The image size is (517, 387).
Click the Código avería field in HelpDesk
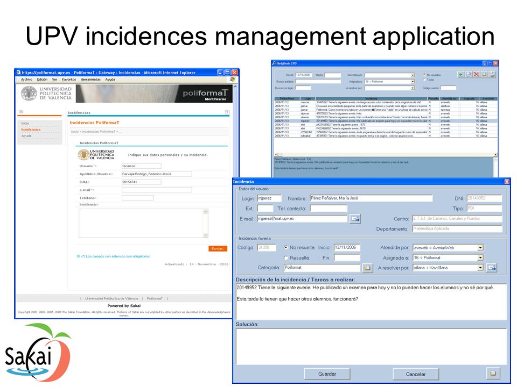coord(449,88)
